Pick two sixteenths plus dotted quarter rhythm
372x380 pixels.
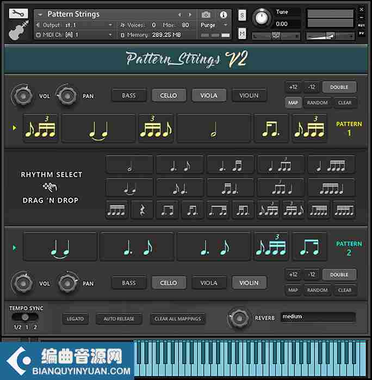[230, 188]
